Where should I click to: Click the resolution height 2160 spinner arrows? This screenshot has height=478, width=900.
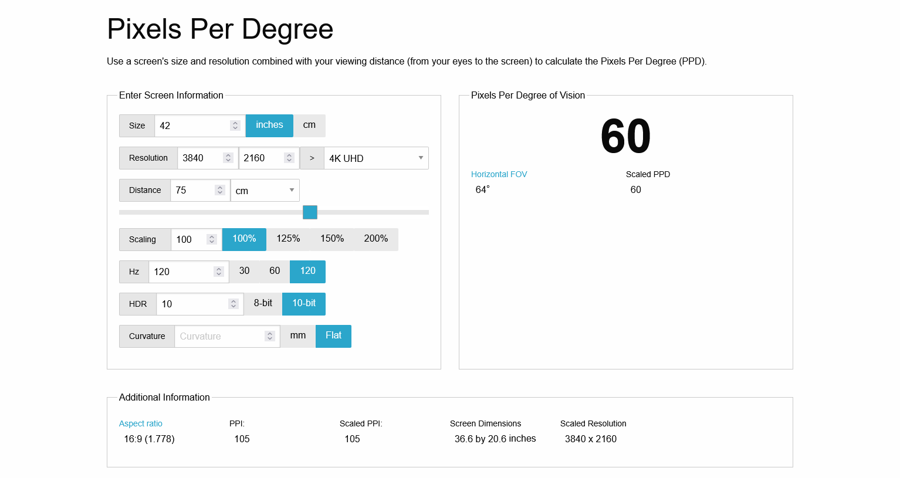289,158
